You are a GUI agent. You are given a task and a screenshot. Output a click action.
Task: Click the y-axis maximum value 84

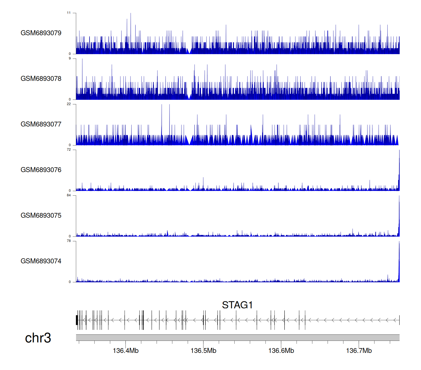point(69,195)
